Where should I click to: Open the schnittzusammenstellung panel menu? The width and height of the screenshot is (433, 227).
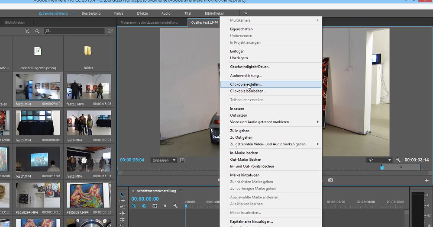coord(181,191)
